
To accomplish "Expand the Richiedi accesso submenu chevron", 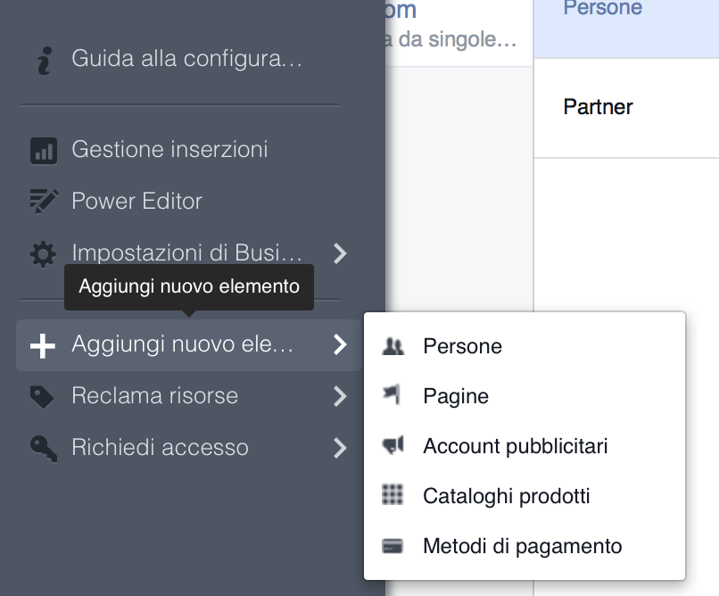I will (339, 448).
